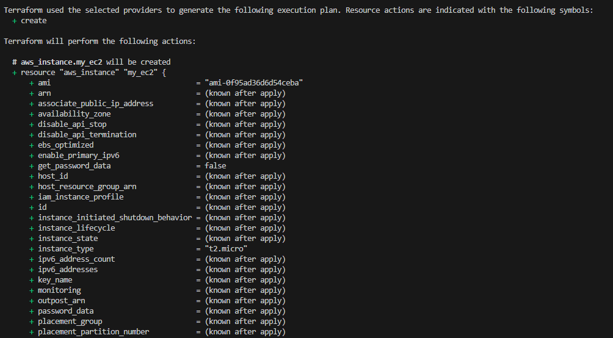Image resolution: width=613 pixels, height=338 pixels.
Task: Click the instance_initiated_shutdown_behavior attribute
Action: coord(115,218)
